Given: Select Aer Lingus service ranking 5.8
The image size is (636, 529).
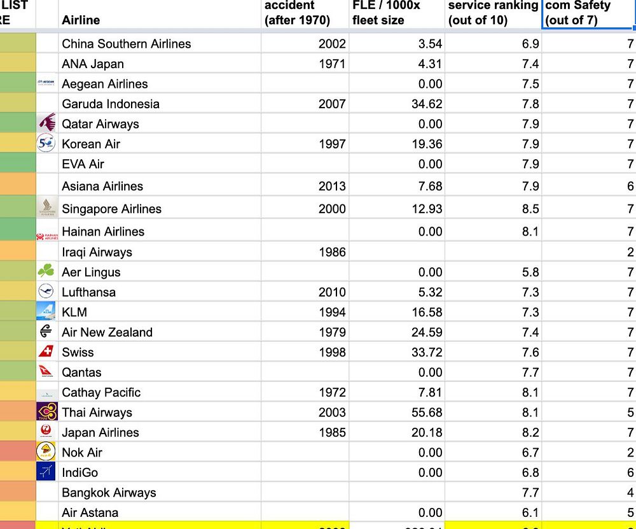Looking at the screenshot, I should click(x=494, y=272).
